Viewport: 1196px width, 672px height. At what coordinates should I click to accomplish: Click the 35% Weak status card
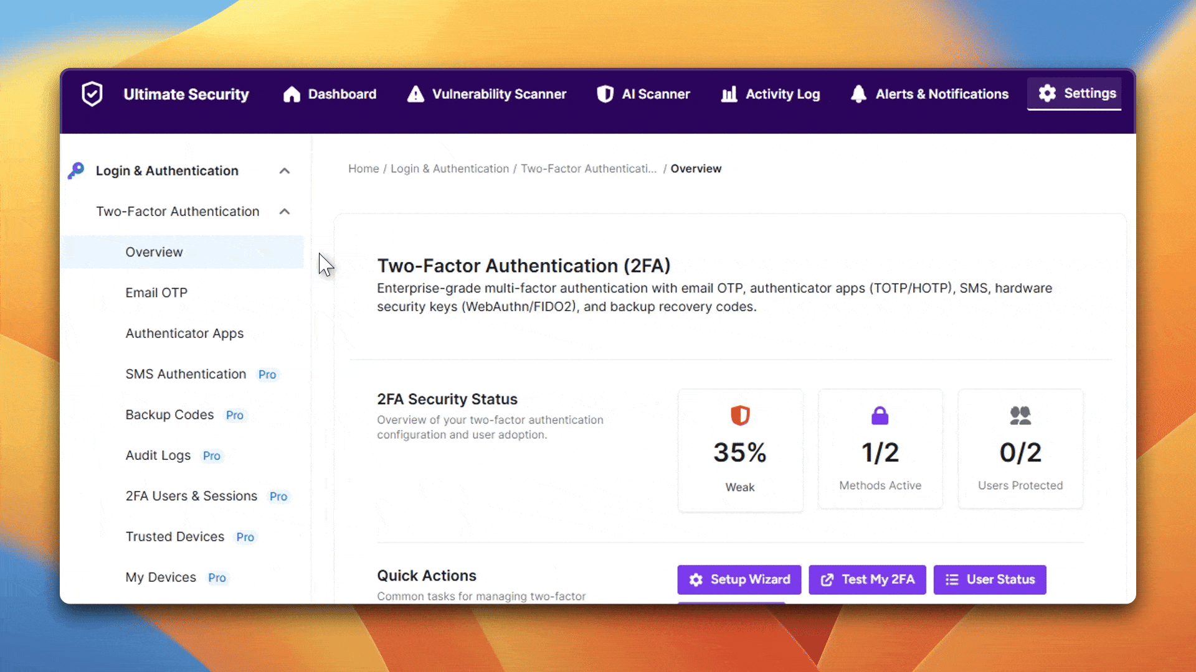point(740,450)
